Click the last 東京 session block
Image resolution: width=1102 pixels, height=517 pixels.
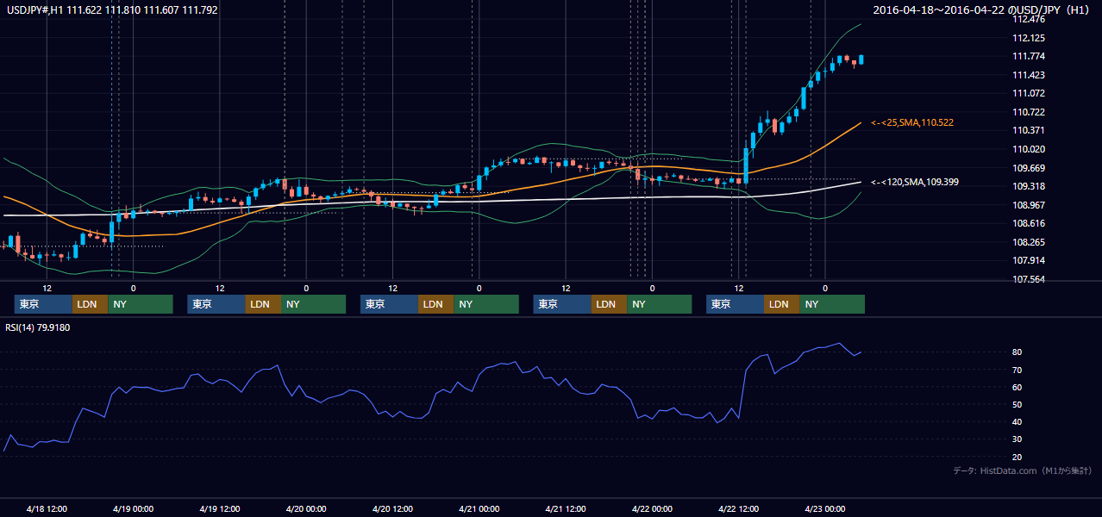click(x=735, y=304)
